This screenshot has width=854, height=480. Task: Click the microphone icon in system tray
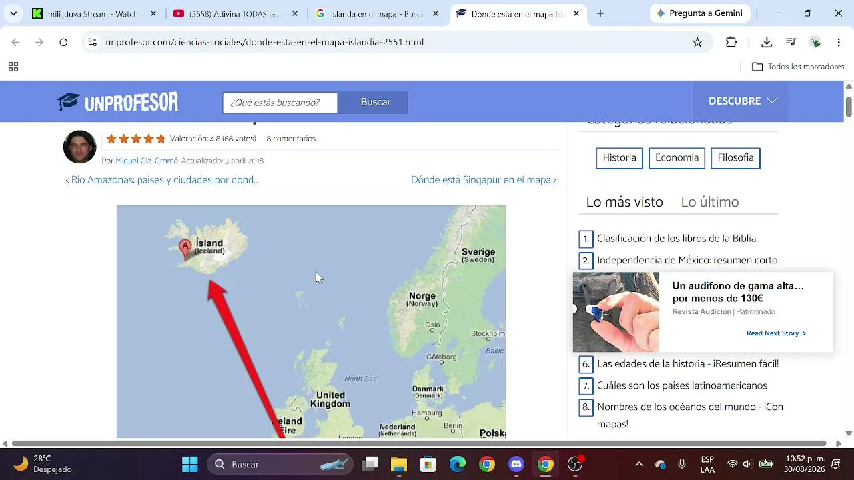tap(682, 464)
